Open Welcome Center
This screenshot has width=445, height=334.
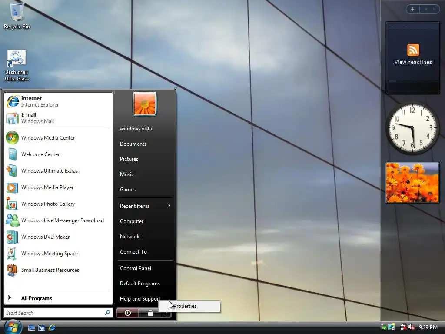coord(58,154)
